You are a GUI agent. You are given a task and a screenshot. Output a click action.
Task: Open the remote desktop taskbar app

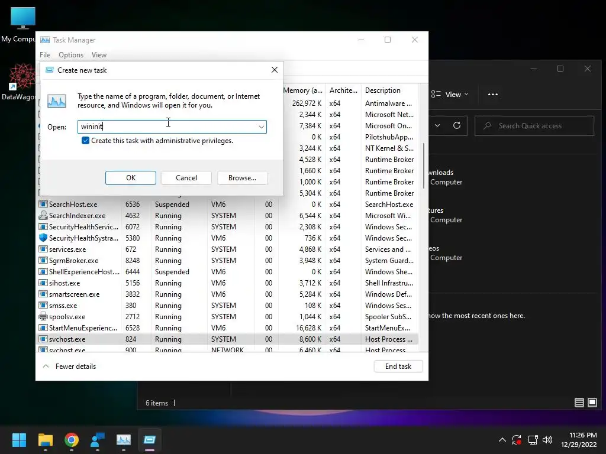(x=98, y=440)
